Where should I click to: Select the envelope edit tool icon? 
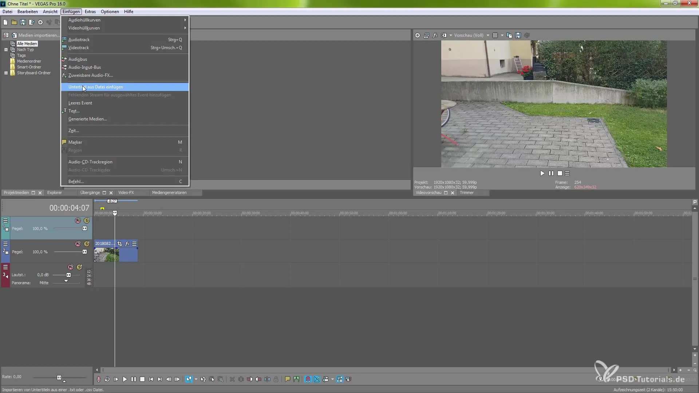203,379
